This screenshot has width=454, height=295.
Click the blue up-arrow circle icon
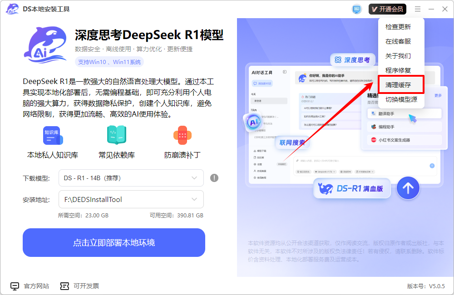(408, 188)
